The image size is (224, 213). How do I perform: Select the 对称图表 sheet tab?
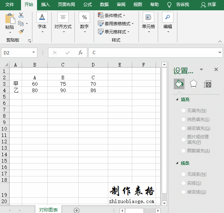click(48, 210)
